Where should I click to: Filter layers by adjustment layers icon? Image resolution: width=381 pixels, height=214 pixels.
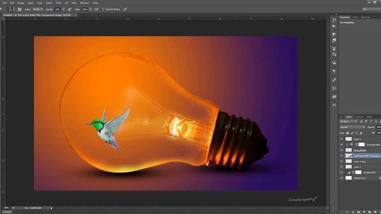click(x=366, y=121)
